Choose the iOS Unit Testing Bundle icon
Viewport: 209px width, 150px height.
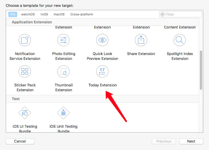click(63, 113)
